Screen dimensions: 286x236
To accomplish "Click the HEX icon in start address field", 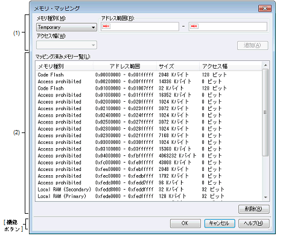I will [x=106, y=26].
